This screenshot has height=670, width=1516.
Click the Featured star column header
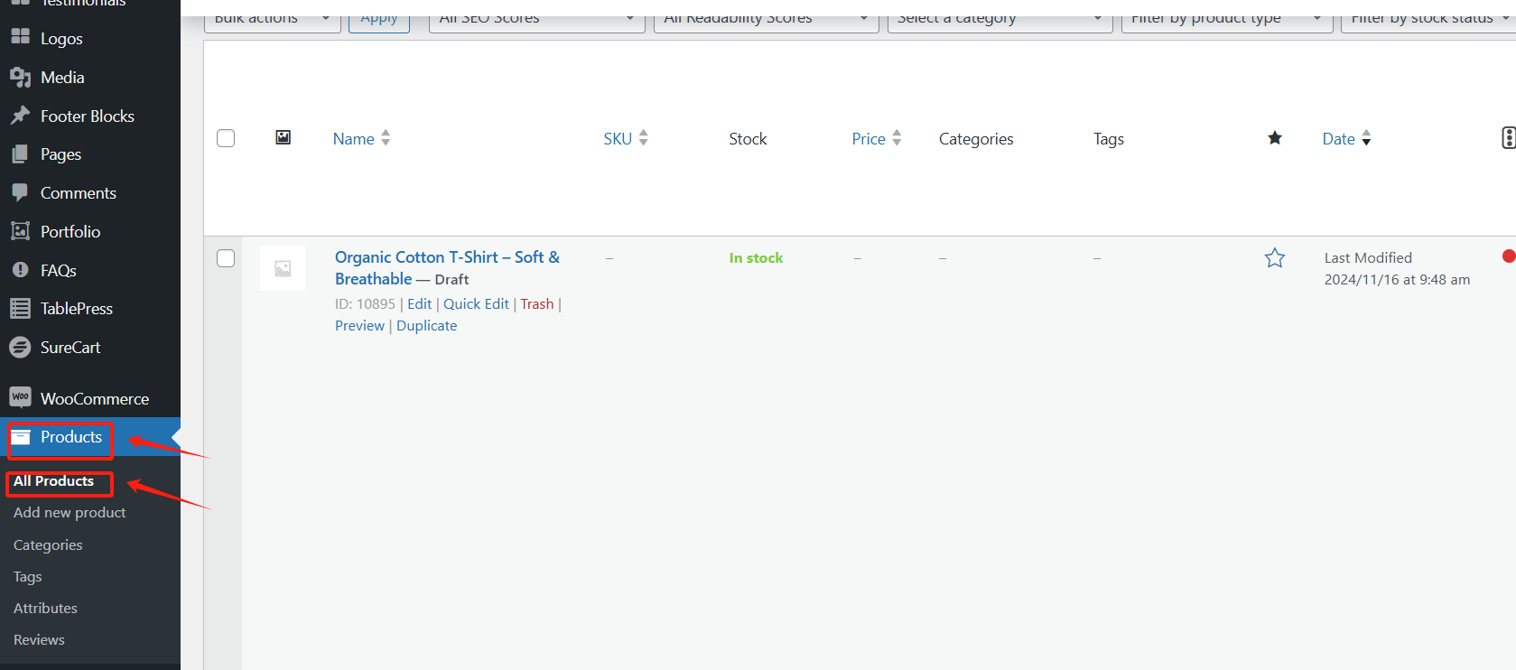[x=1275, y=138]
